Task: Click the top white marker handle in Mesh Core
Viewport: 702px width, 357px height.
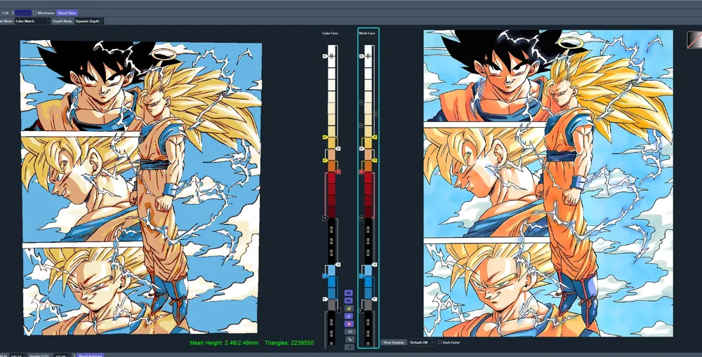Action: (362, 56)
